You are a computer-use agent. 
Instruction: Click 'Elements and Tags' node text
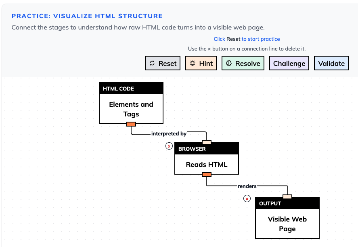pyautogui.click(x=131, y=109)
